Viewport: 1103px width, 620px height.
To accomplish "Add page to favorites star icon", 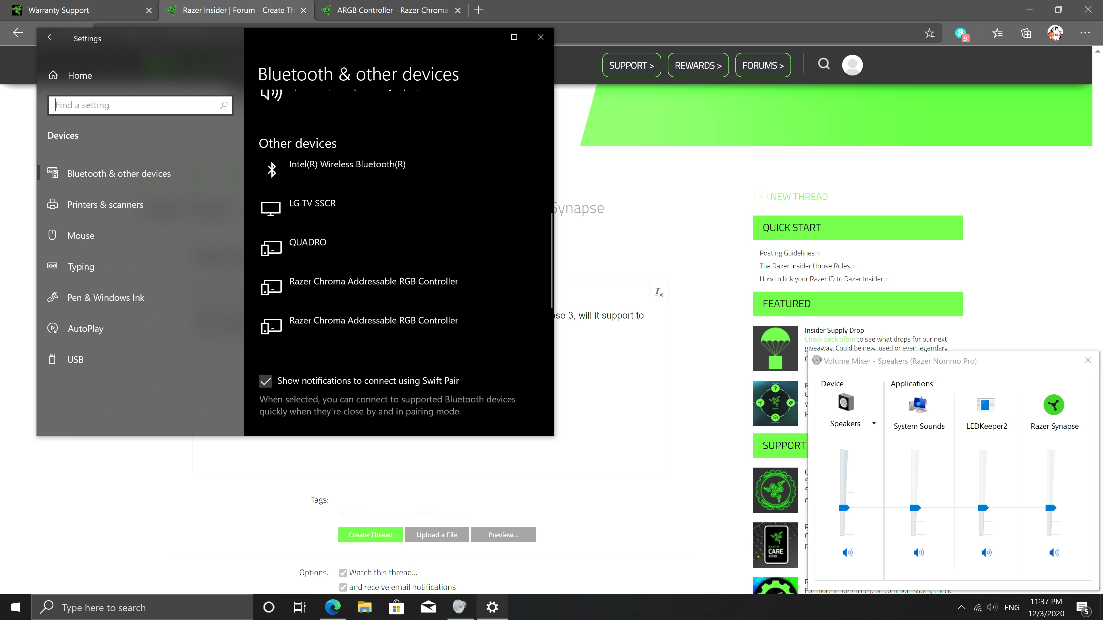I will click(929, 33).
